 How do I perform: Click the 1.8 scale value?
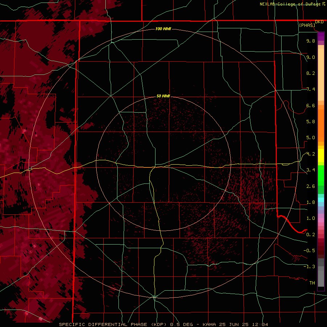311,202
